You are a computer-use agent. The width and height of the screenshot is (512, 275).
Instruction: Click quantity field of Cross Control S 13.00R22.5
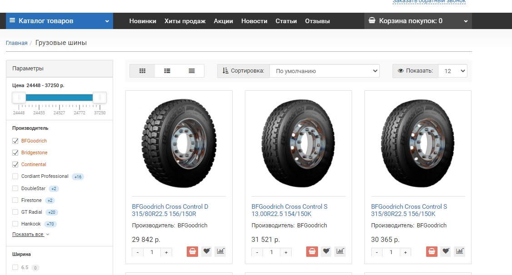(271, 252)
